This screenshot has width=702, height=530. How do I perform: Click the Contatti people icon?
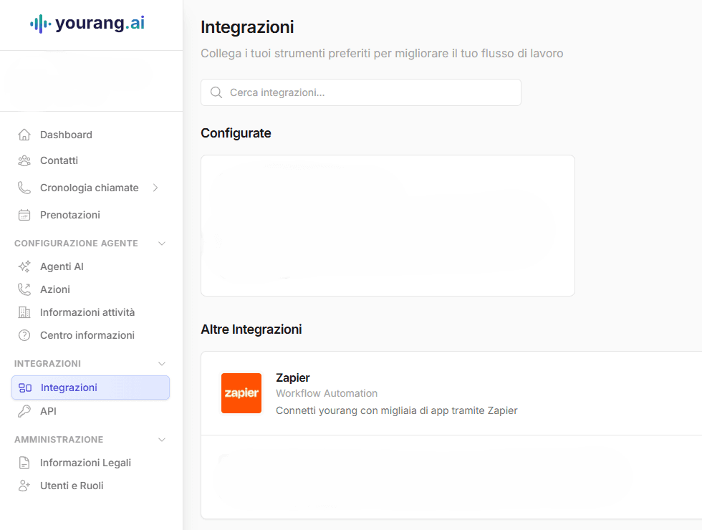(x=24, y=160)
